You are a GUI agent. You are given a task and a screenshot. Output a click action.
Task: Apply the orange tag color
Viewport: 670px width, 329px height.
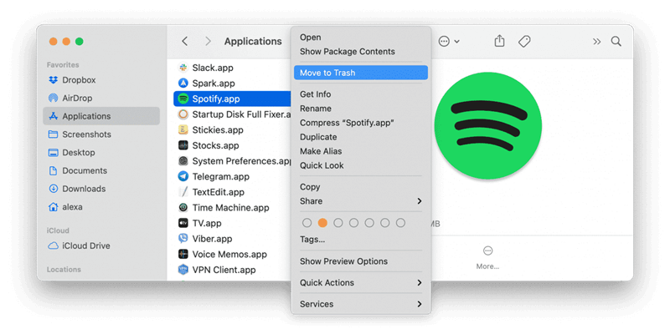coord(322,223)
